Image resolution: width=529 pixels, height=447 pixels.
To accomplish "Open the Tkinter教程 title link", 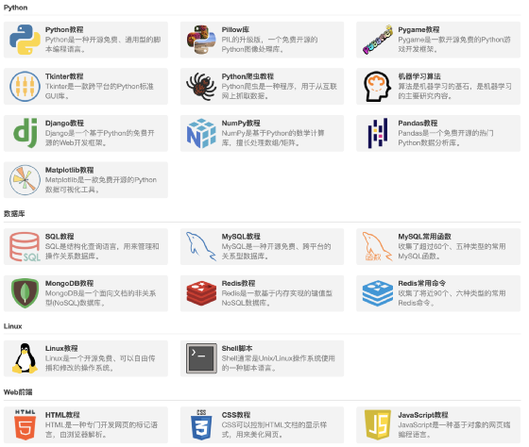I will pyautogui.click(x=64, y=76).
